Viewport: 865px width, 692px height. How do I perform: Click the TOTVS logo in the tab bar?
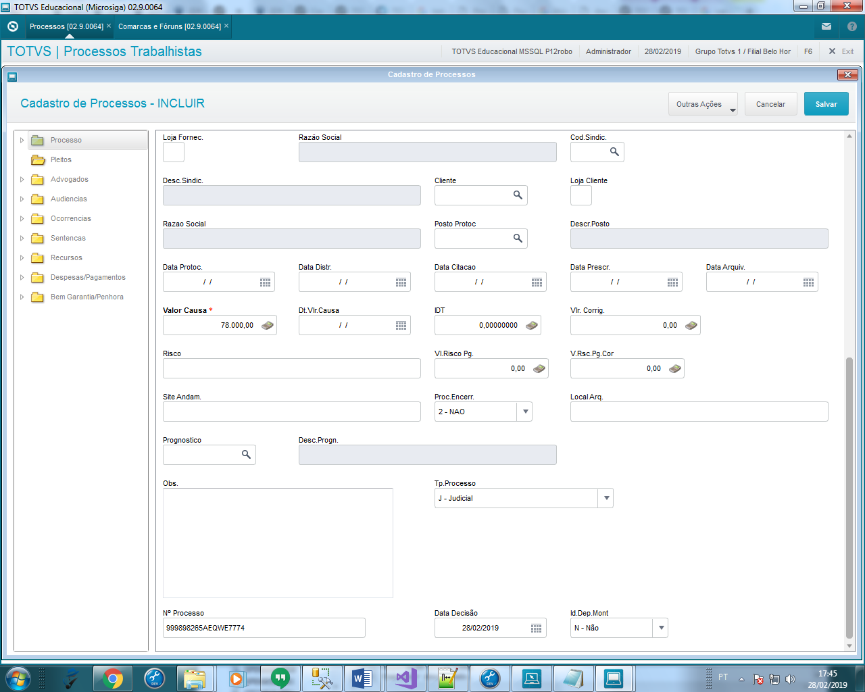coord(12,26)
